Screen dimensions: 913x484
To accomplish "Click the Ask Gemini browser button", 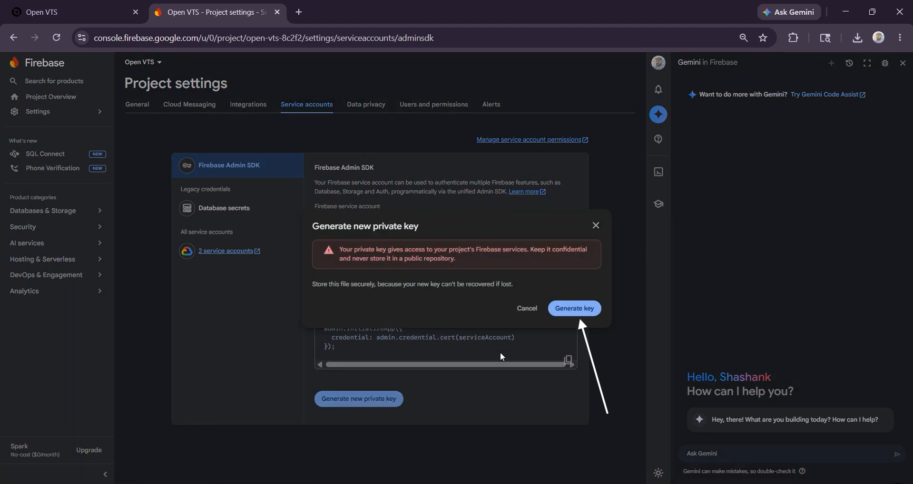I will coord(789,12).
